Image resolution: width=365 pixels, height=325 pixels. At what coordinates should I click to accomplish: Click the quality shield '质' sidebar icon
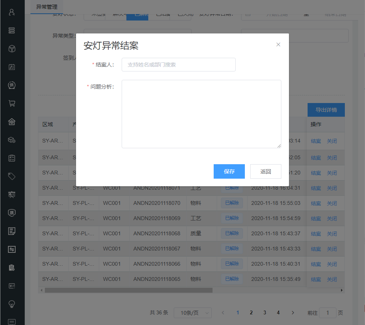click(12, 212)
